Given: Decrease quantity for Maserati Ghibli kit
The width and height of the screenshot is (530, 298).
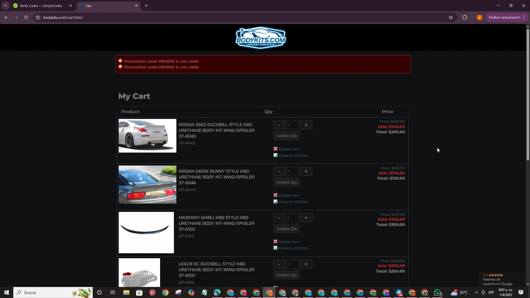Looking at the screenshot, I should coord(279,218).
